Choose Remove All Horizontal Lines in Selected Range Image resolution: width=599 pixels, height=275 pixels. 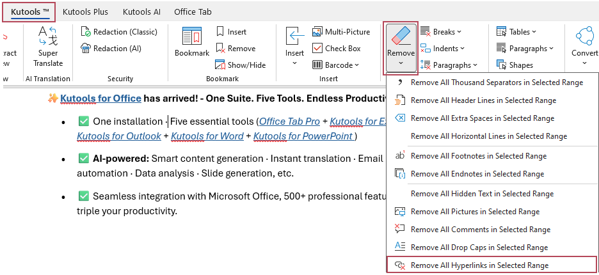coord(492,136)
